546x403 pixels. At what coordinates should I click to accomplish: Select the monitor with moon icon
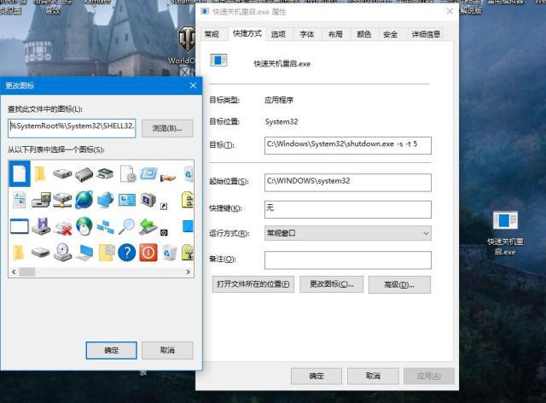pyautogui.click(x=148, y=200)
